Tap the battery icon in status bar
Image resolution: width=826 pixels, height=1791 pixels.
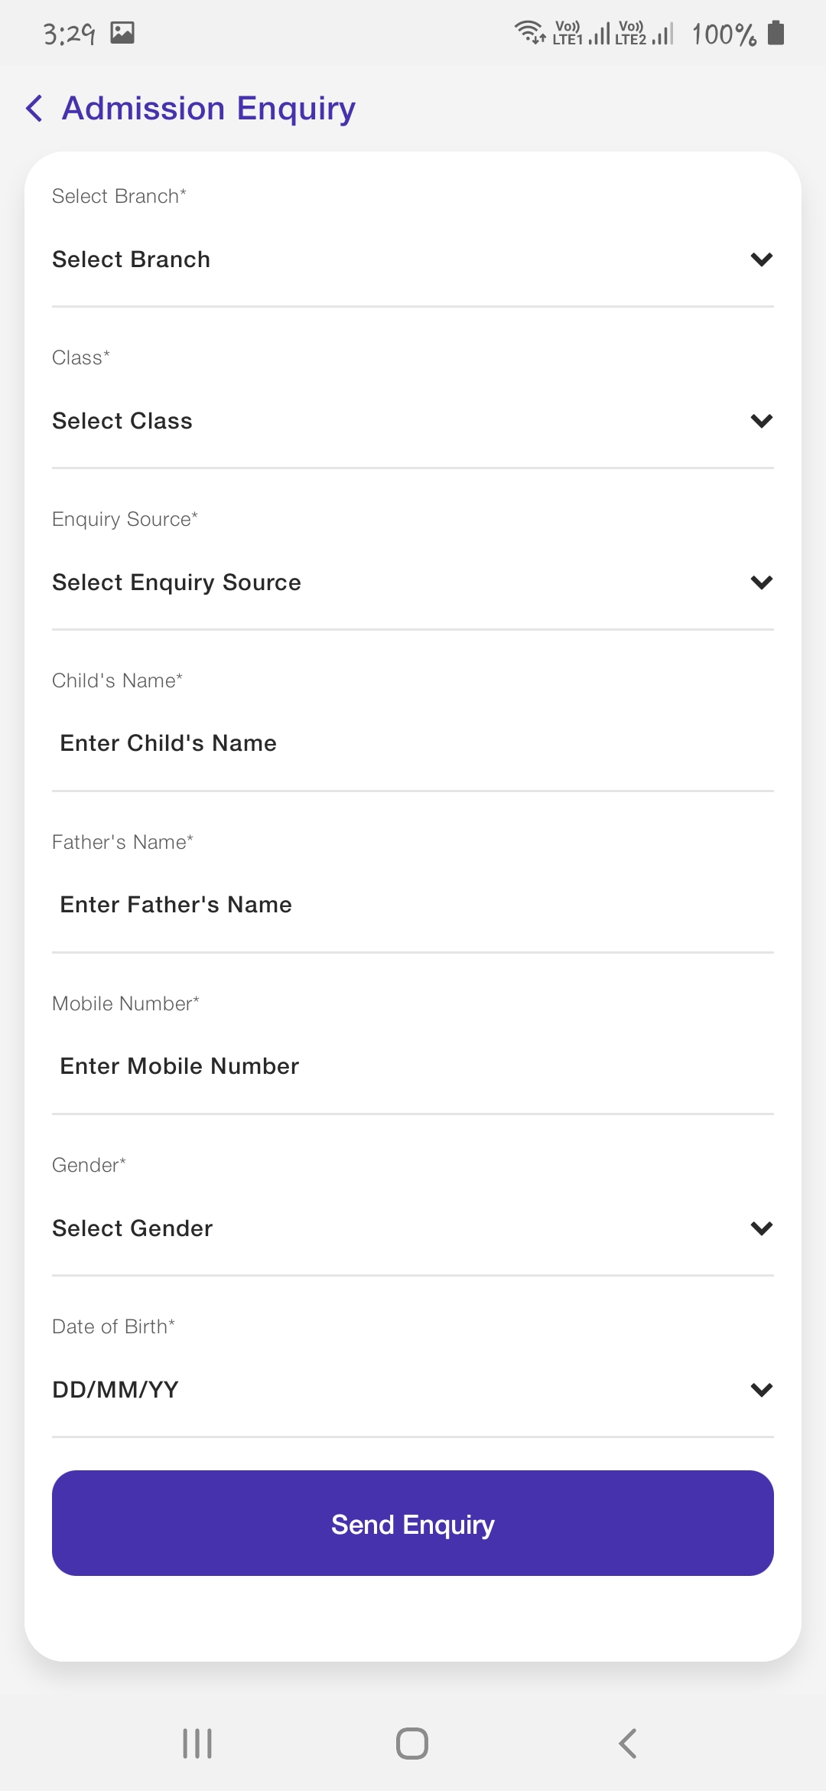[776, 33]
